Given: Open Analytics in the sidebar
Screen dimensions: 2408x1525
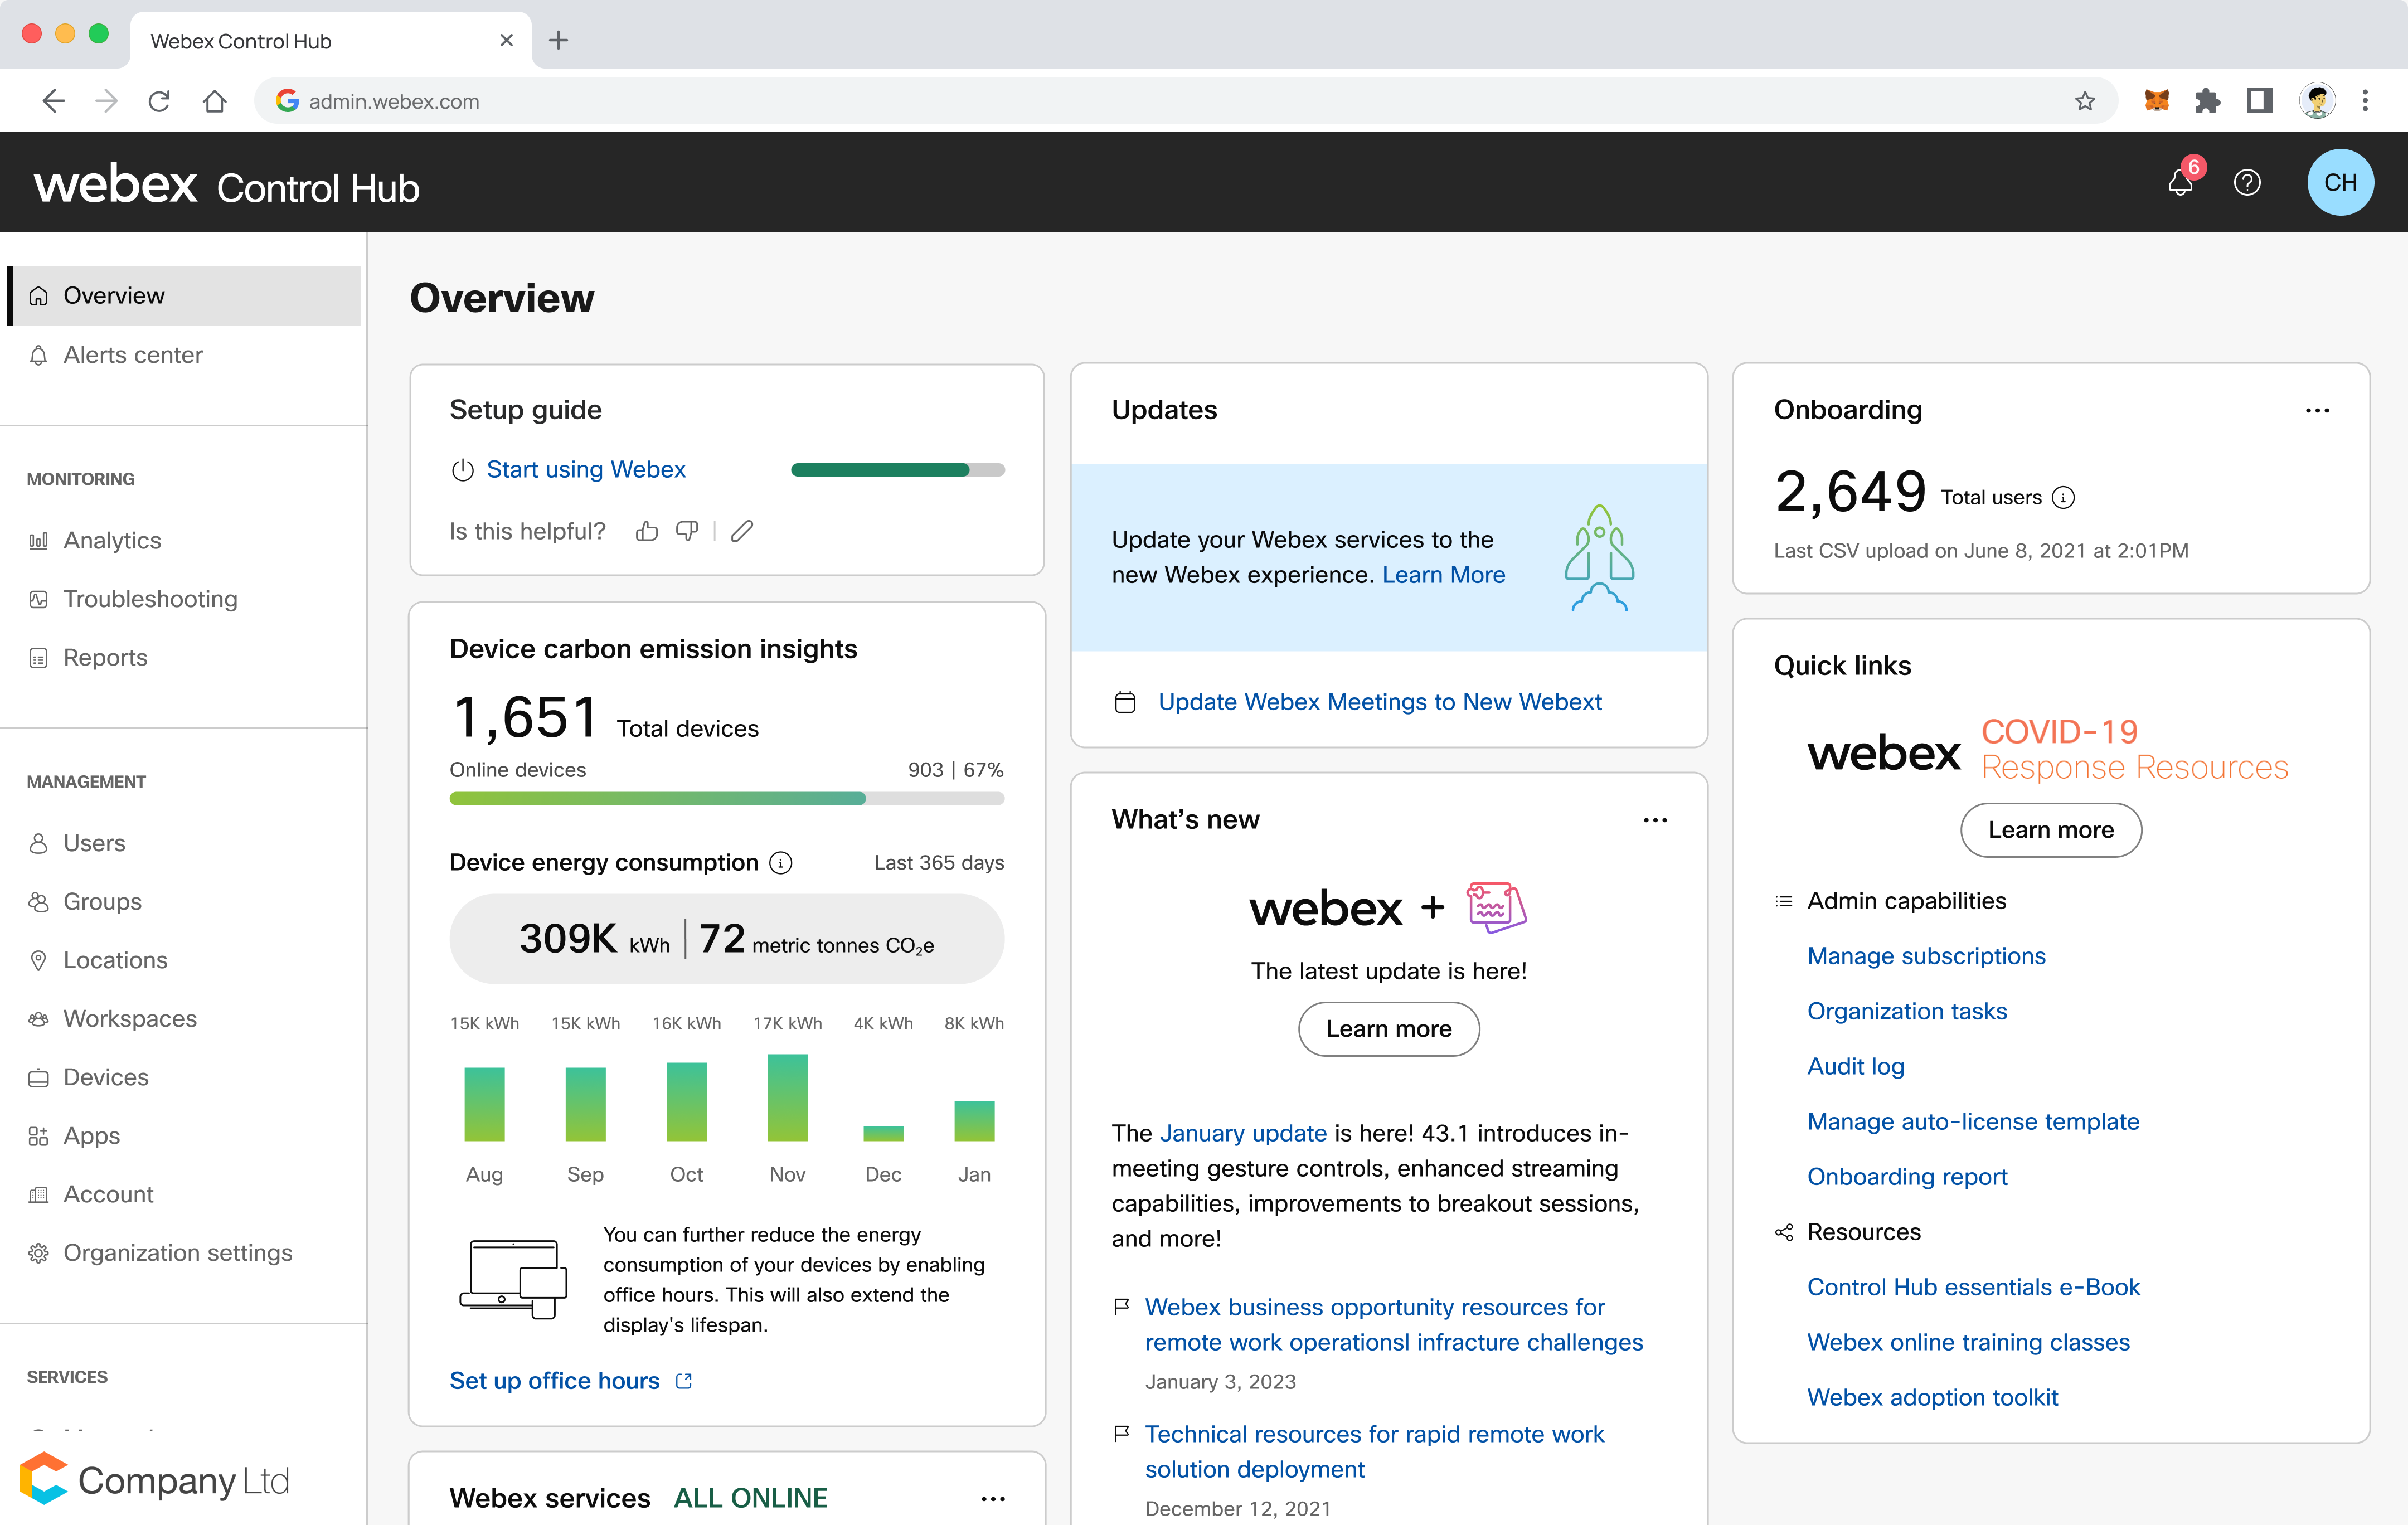Looking at the screenshot, I should point(112,540).
